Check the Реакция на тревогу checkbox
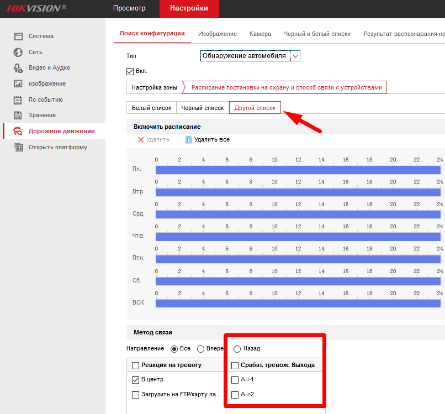445x414 pixels. tap(135, 365)
